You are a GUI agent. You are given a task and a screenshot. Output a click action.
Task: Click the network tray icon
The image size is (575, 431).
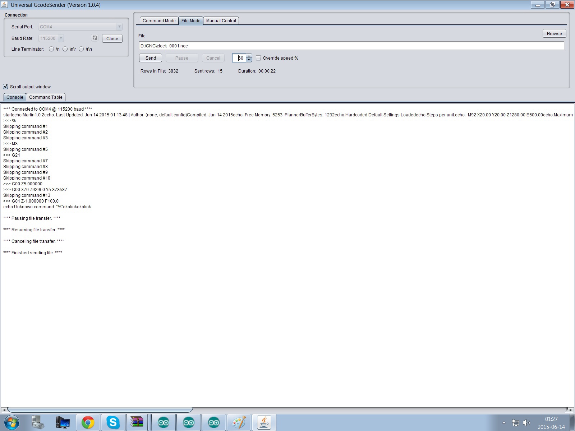click(515, 423)
